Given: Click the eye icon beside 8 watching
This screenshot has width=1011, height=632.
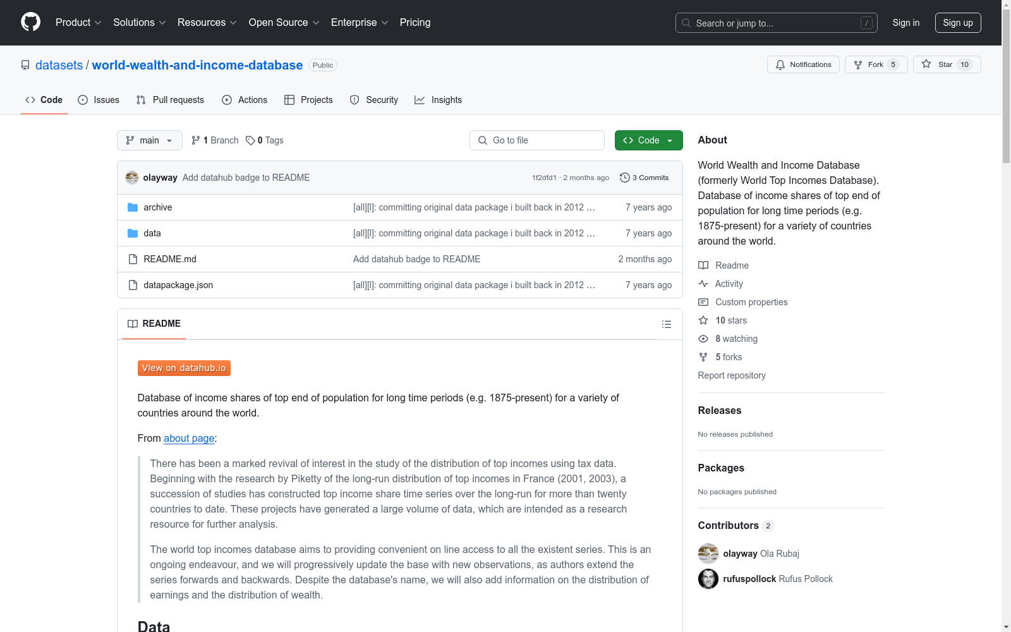Looking at the screenshot, I should tap(703, 339).
